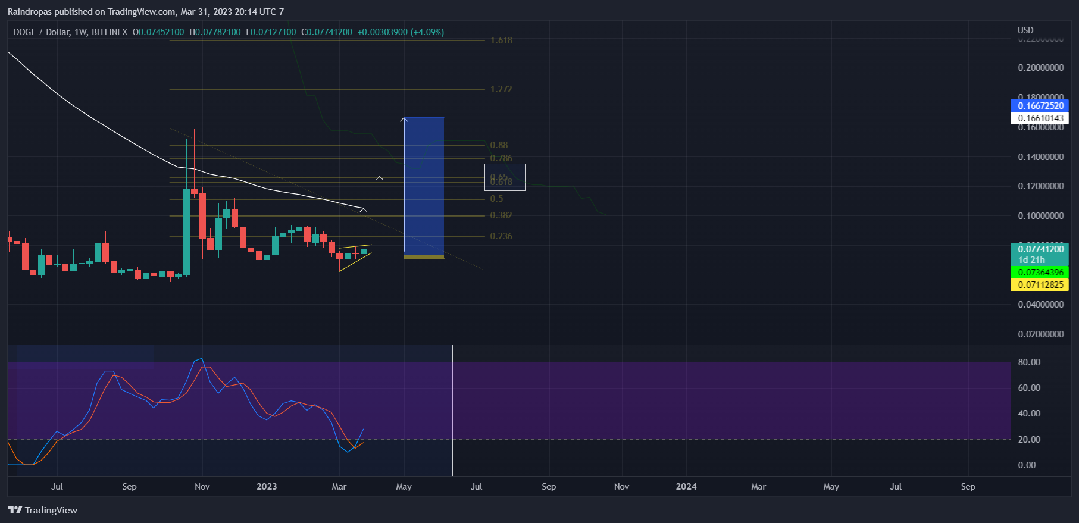Screen dimensions: 1079x523
Task: Click the 1.272 Fibonacci level label
Action: coord(501,89)
